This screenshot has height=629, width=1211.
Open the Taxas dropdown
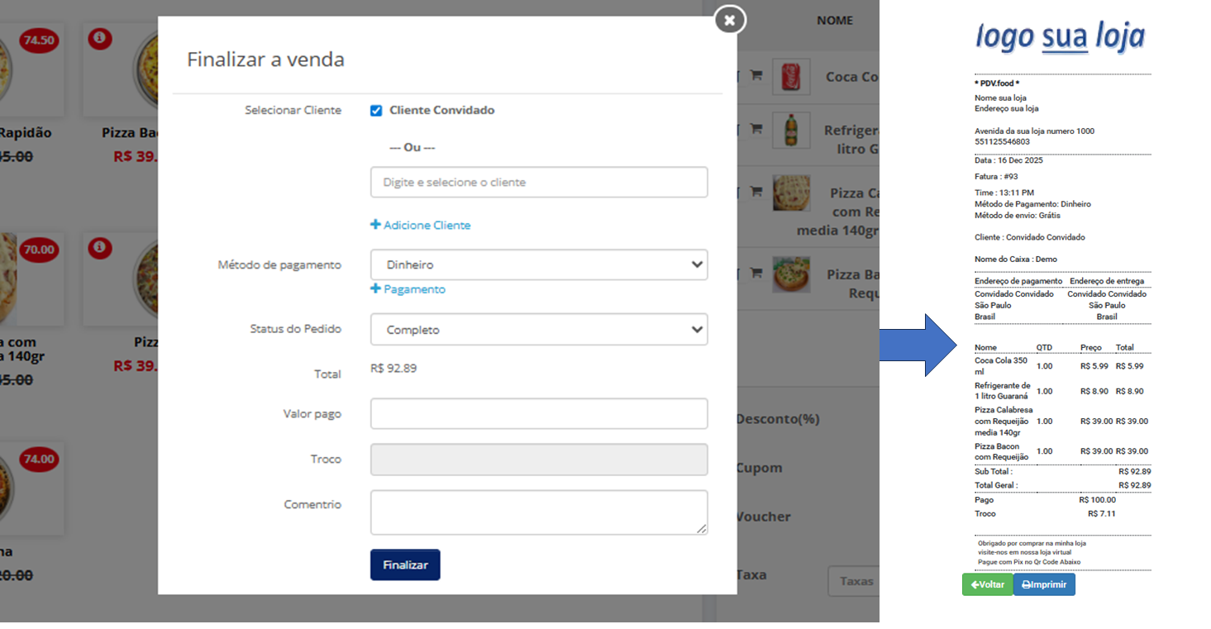pyautogui.click(x=853, y=581)
